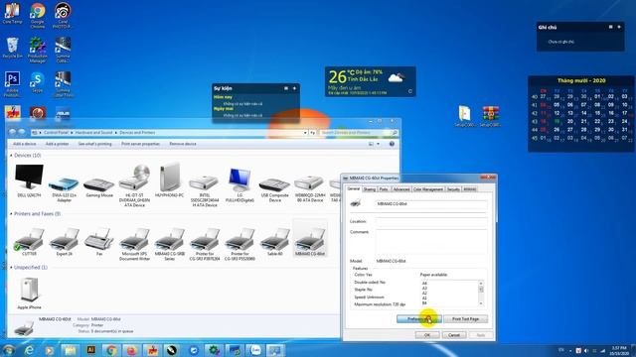Open Recycle Bin on desktop
The height and width of the screenshot is (357, 636).
point(12,48)
